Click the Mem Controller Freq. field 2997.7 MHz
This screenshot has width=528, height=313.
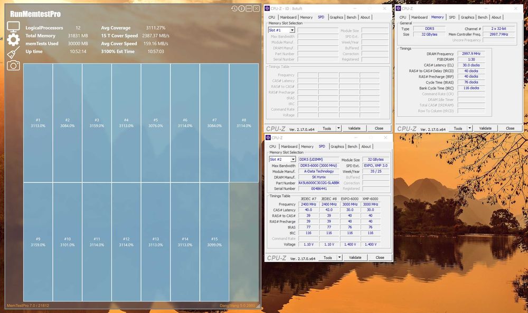click(499, 34)
